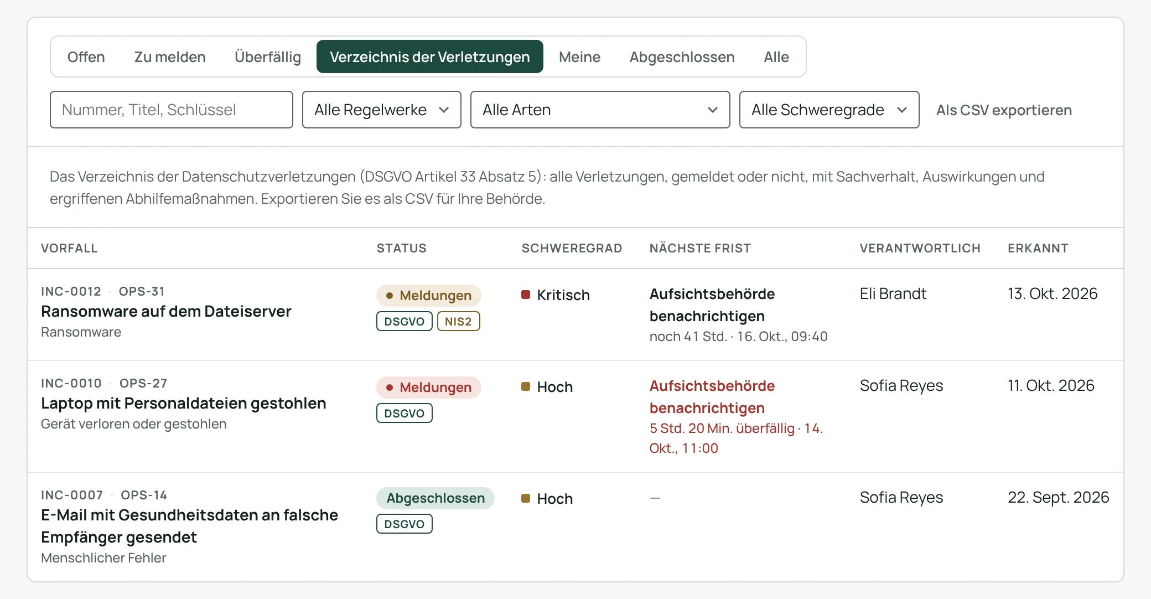Click the Erkannt column header

click(x=1038, y=248)
